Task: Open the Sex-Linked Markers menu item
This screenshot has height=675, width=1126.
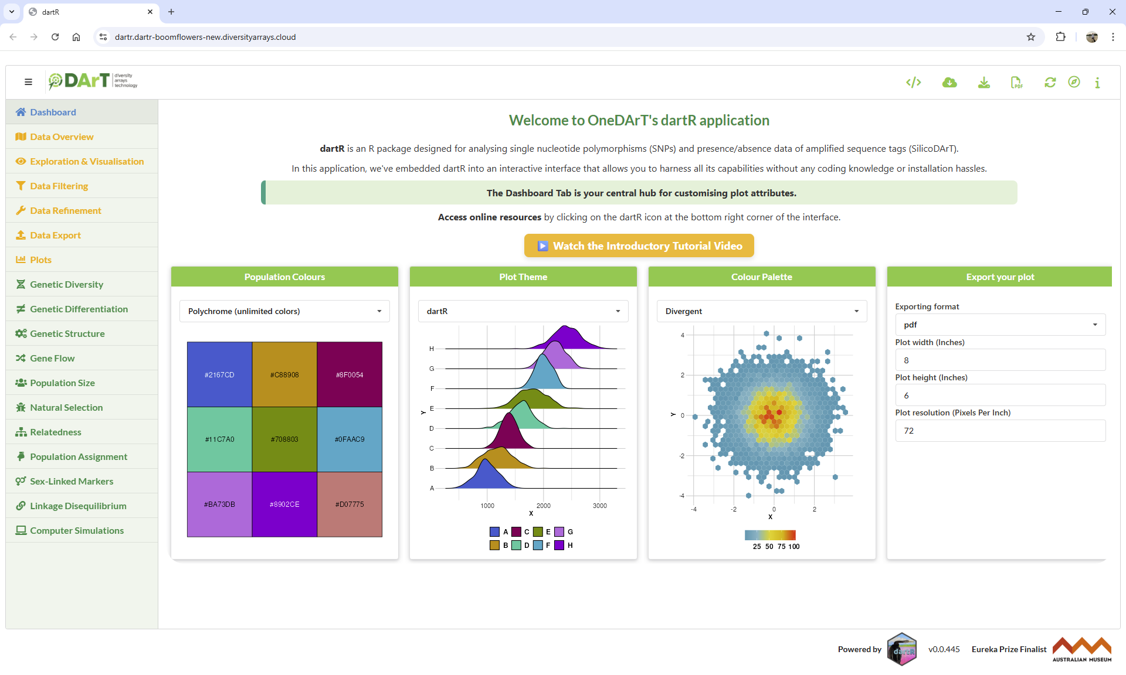Action: pos(82,481)
